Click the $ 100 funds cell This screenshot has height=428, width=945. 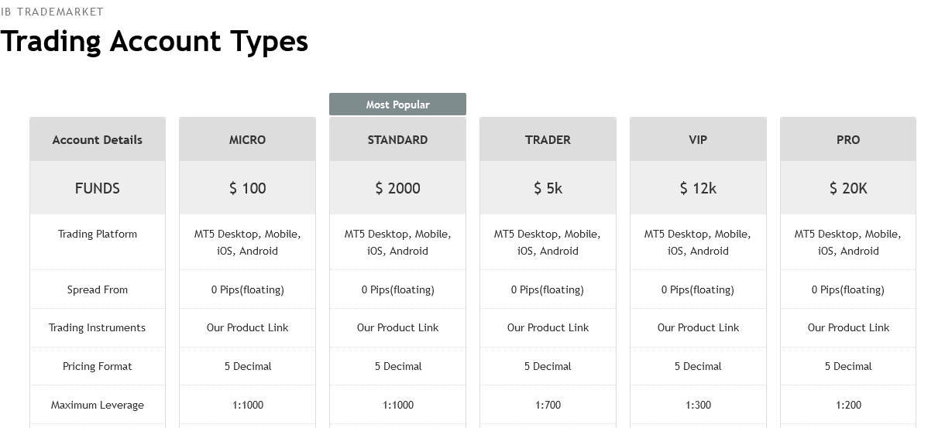[247, 188]
